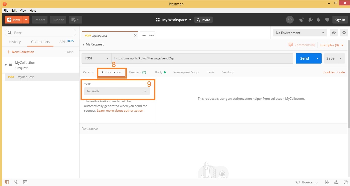
Task: Toggle the two pane view layout icon
Action: point(327,182)
